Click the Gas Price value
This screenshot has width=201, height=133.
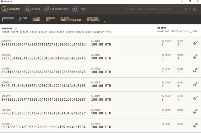(x=20, y=20)
